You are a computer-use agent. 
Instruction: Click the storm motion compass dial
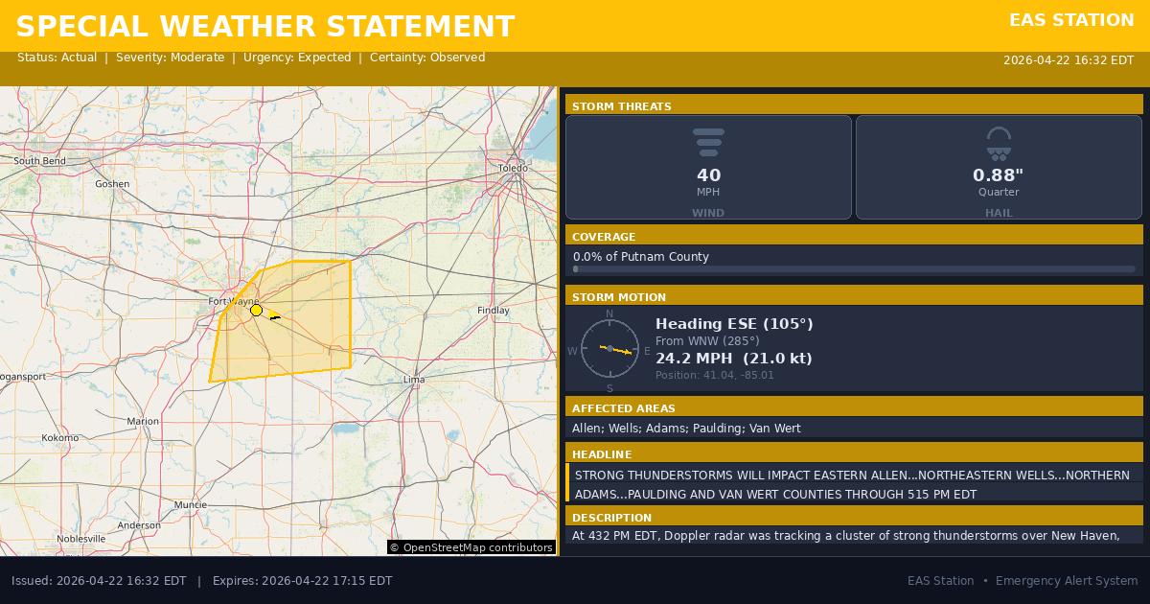[x=609, y=348]
